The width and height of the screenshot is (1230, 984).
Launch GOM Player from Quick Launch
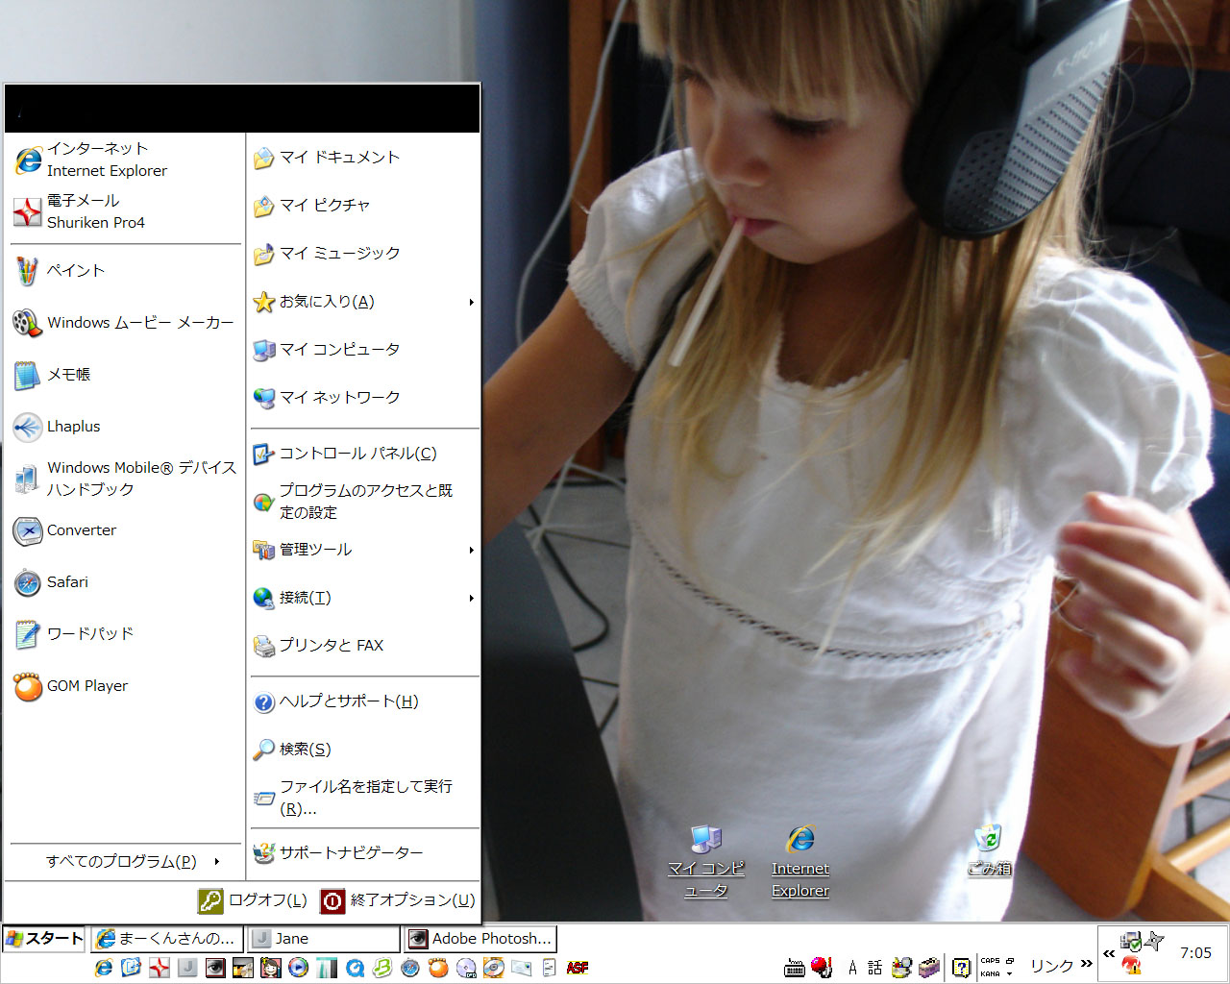click(438, 968)
